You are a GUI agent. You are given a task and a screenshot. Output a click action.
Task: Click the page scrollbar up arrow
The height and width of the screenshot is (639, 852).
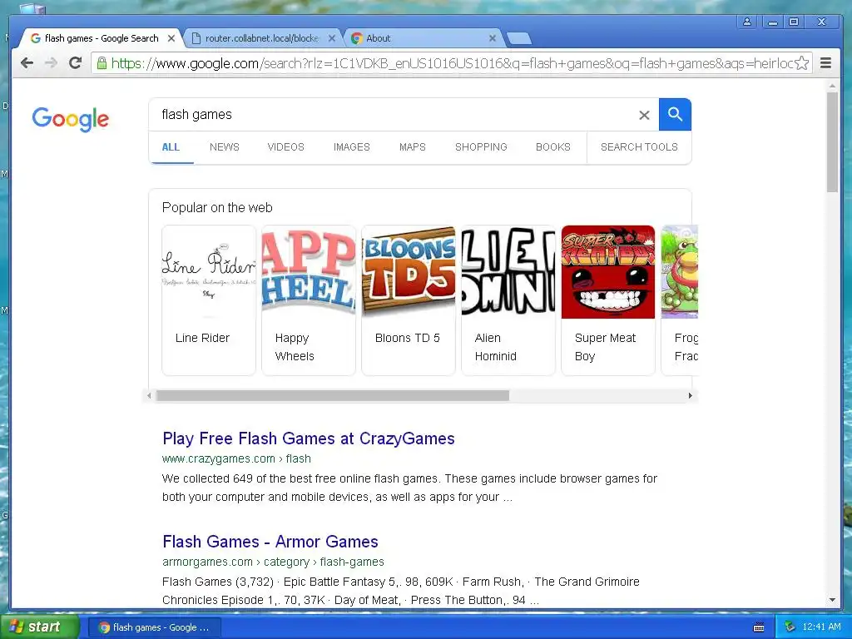pyautogui.click(x=832, y=86)
